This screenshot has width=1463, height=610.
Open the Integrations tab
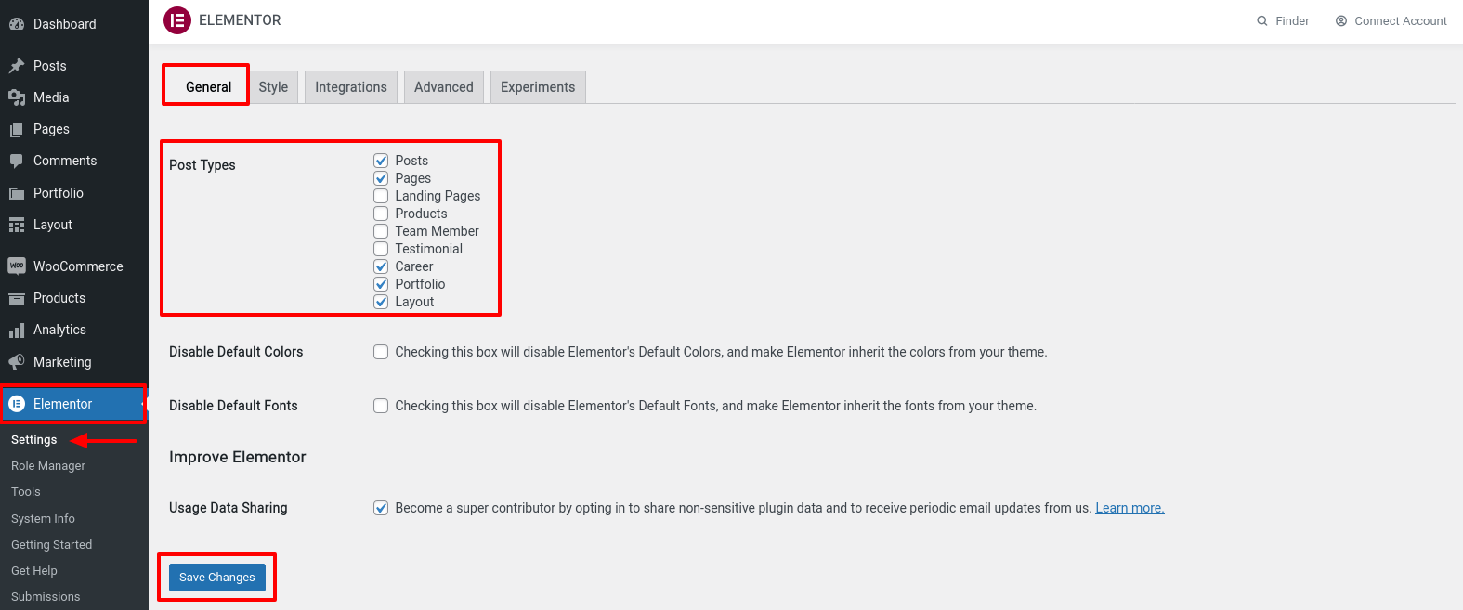pyautogui.click(x=351, y=87)
